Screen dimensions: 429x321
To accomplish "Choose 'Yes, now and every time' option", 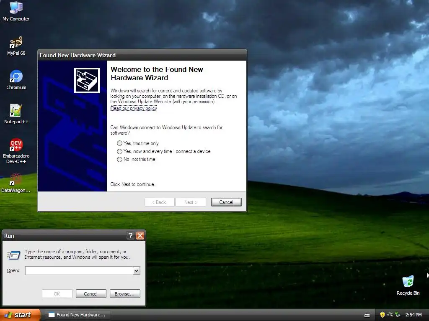I will click(164, 151).
